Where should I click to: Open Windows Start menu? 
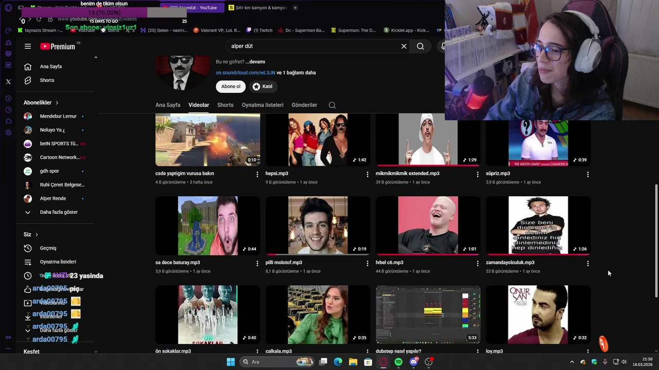(231, 362)
